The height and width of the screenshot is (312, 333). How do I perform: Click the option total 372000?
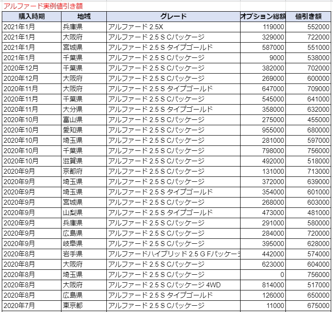pyautogui.click(x=263, y=182)
